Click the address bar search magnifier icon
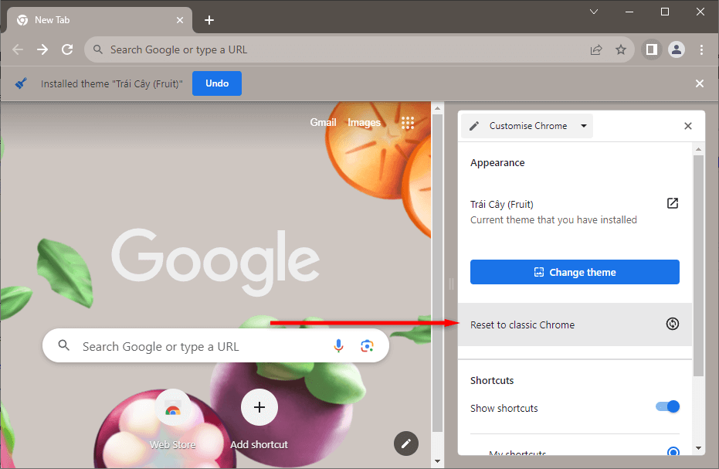This screenshot has width=719, height=469. [x=97, y=49]
